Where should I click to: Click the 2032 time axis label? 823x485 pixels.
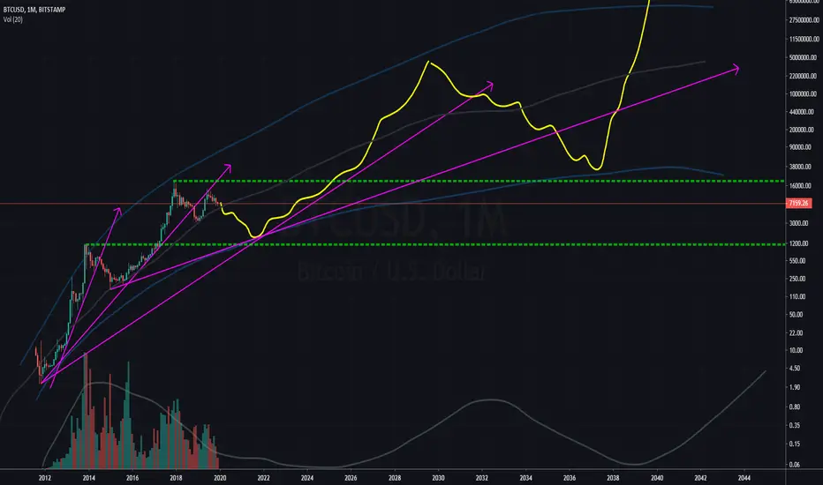coord(482,478)
